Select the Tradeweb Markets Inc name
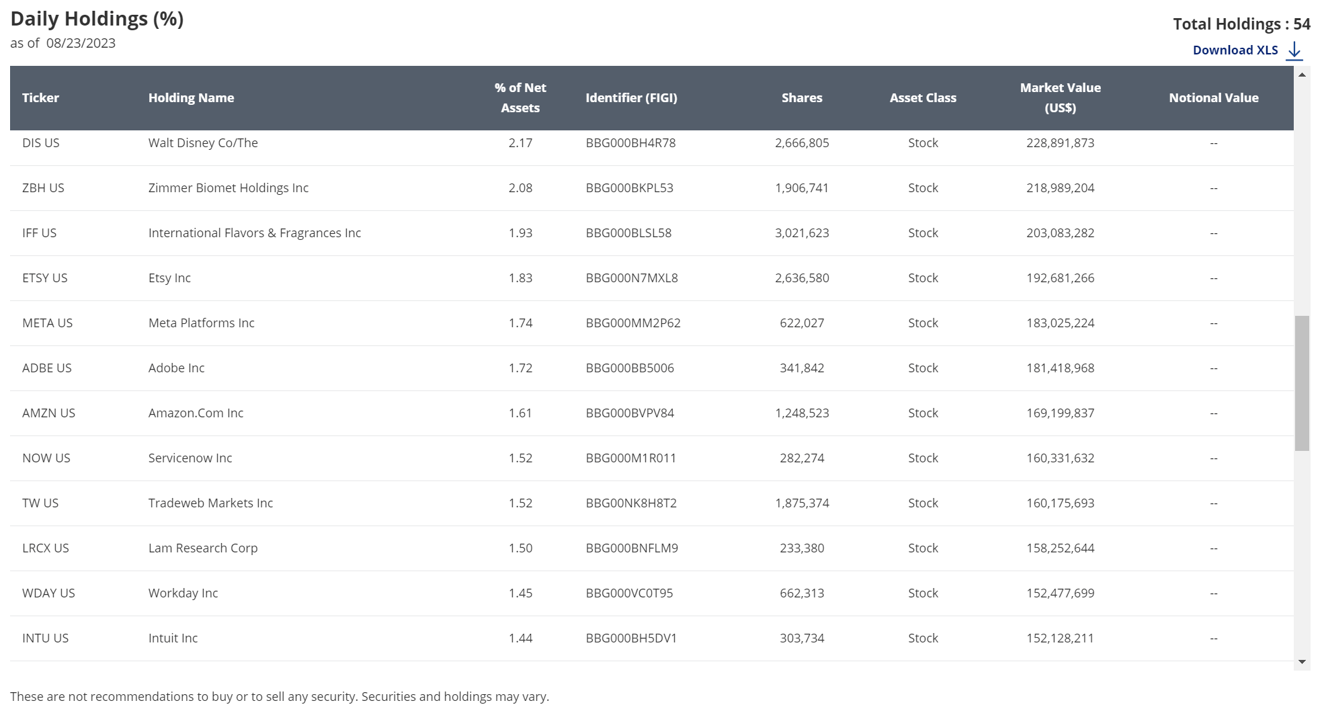Screen dimensions: 1324x713 click(210, 503)
